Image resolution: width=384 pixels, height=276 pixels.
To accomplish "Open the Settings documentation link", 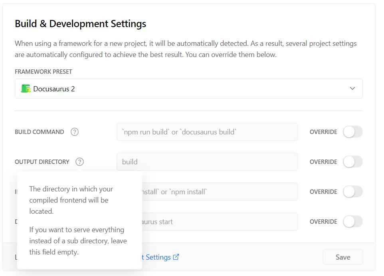I will pos(160,257).
